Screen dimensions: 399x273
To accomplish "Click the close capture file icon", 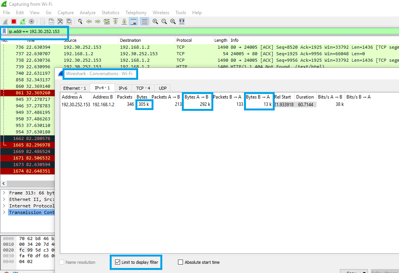I will (x=60, y=21).
